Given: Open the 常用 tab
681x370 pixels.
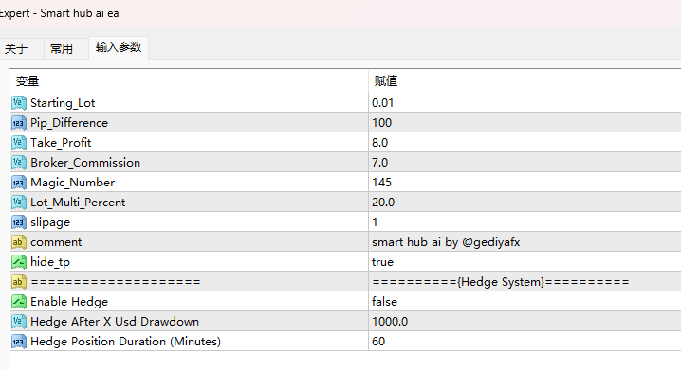Looking at the screenshot, I should pos(62,48).
